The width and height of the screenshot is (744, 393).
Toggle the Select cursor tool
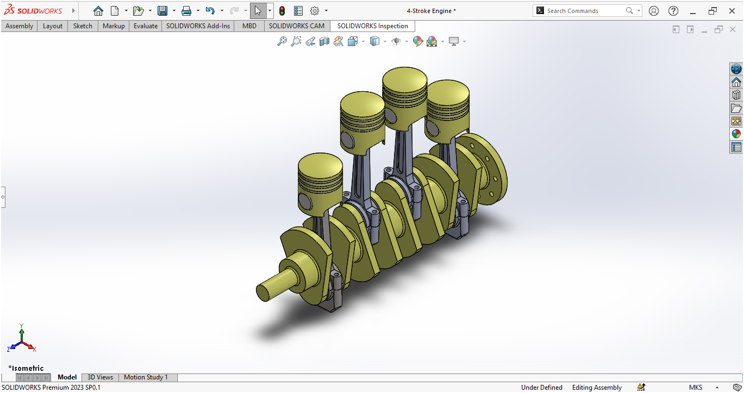point(258,11)
